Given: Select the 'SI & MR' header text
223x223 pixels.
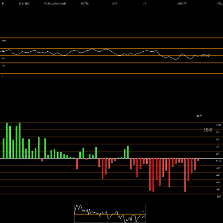Looking at the screenshot, I should [x=24, y=4].
